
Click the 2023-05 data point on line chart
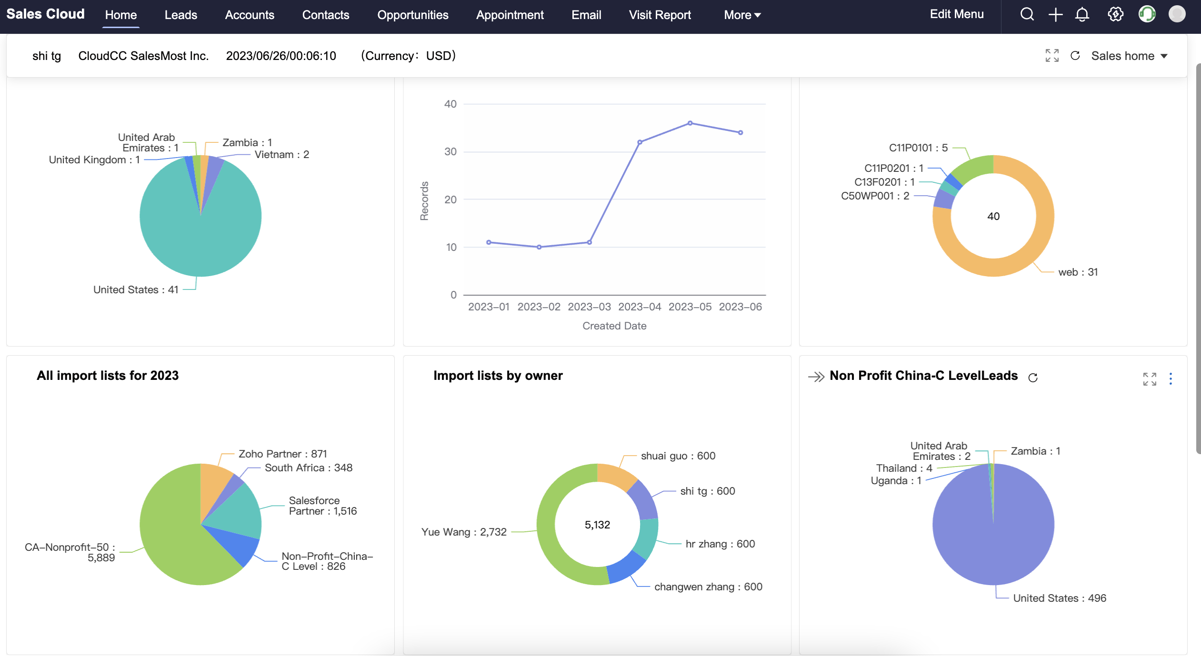point(690,123)
